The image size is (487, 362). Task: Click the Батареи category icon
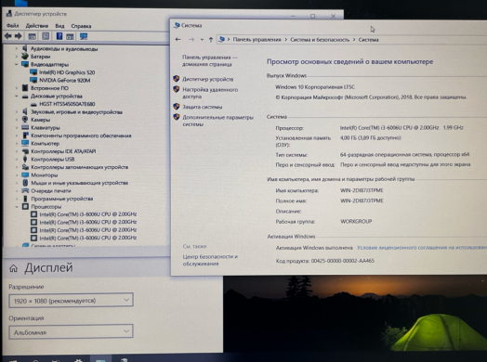[x=25, y=56]
